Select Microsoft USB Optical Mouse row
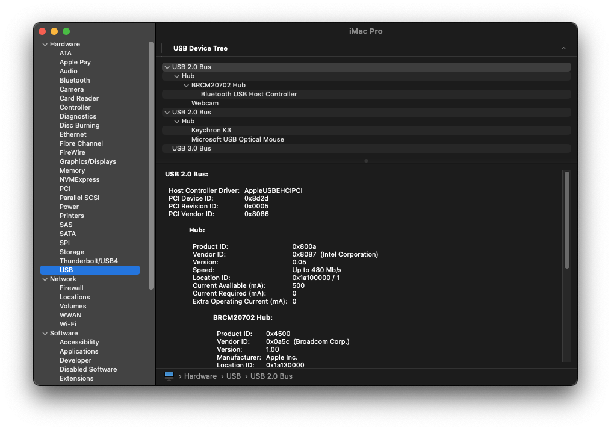This screenshot has height=430, width=611. 366,139
